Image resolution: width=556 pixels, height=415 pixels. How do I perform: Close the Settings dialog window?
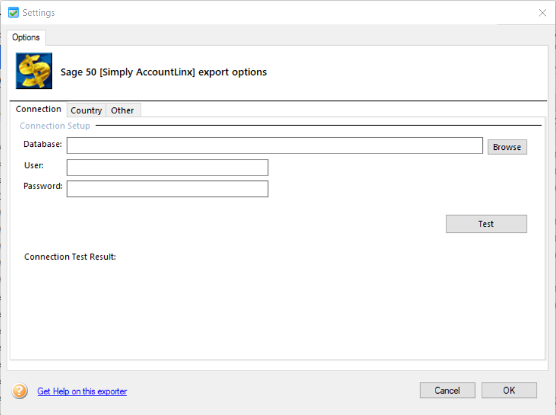click(x=542, y=13)
